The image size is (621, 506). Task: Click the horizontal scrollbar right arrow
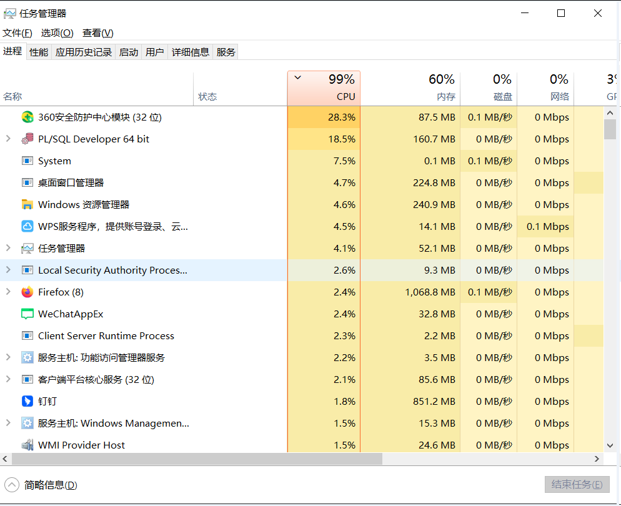[597, 459]
